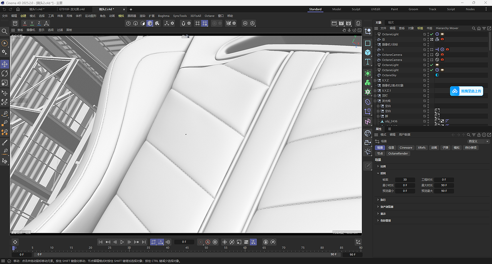Open keyframe options gear in timeline
Viewport: 492px width, 264px height.
(215, 242)
